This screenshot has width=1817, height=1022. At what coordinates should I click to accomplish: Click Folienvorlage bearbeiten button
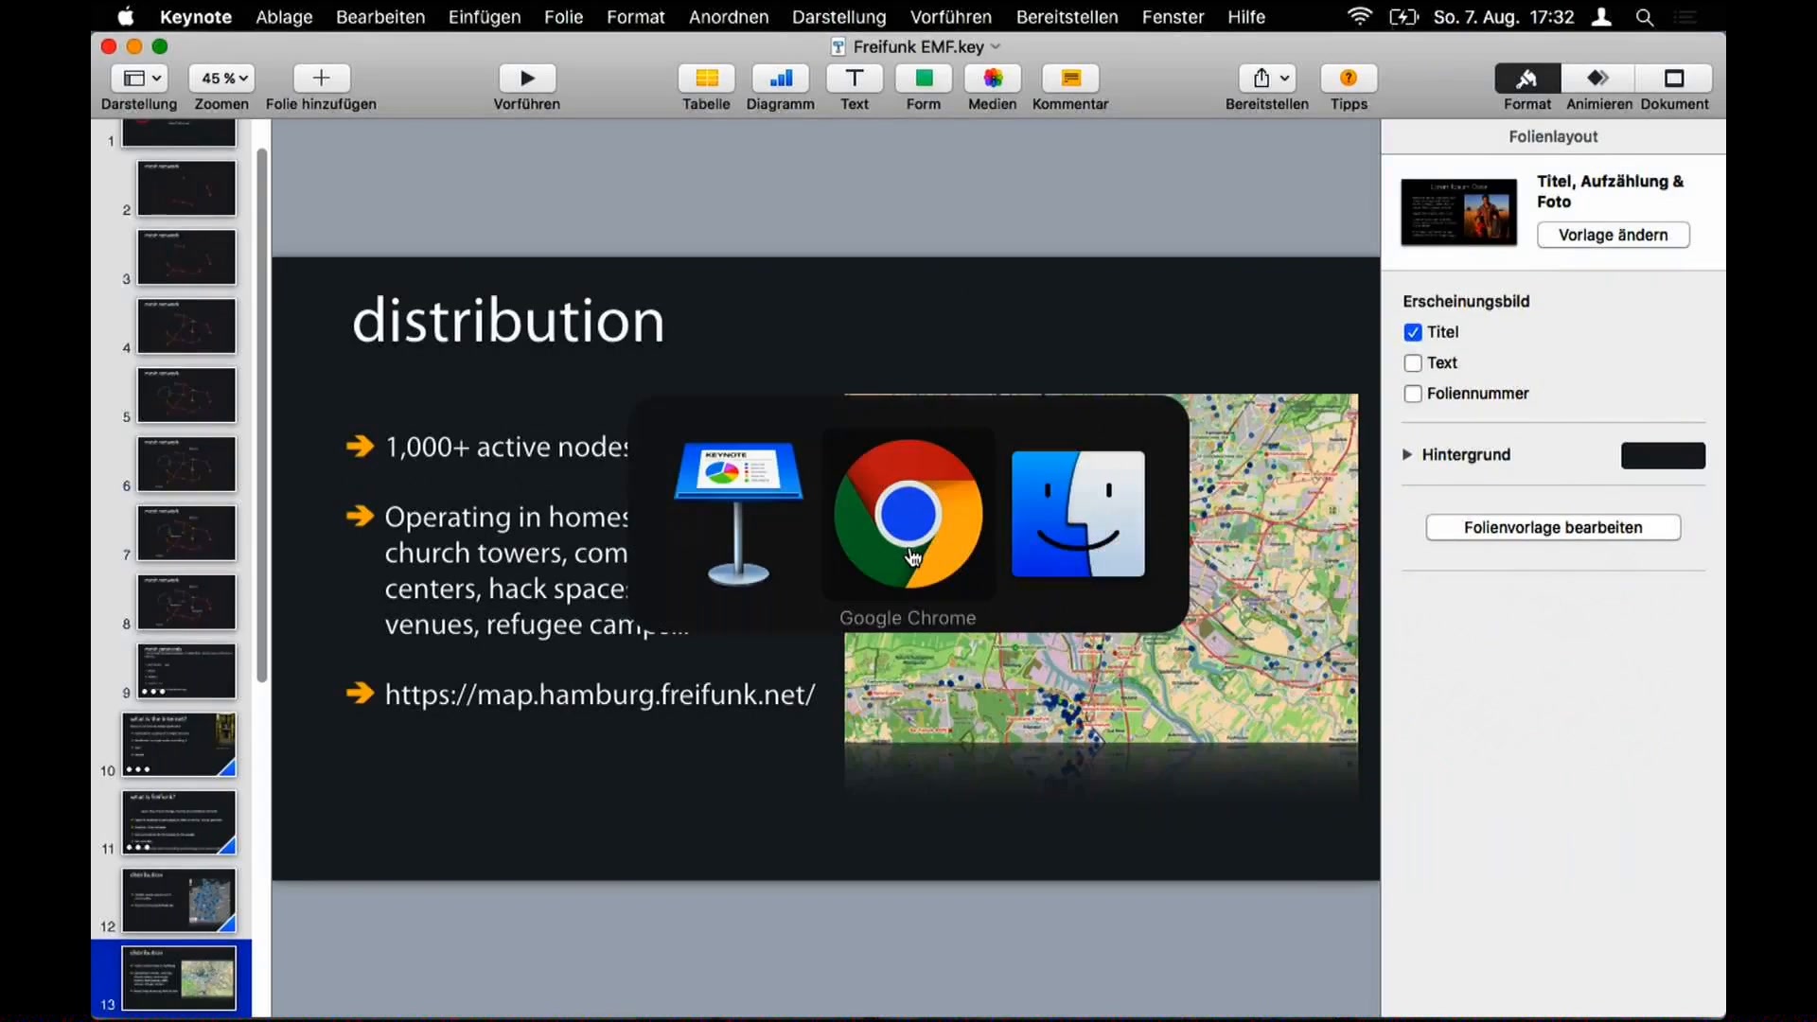click(1553, 527)
